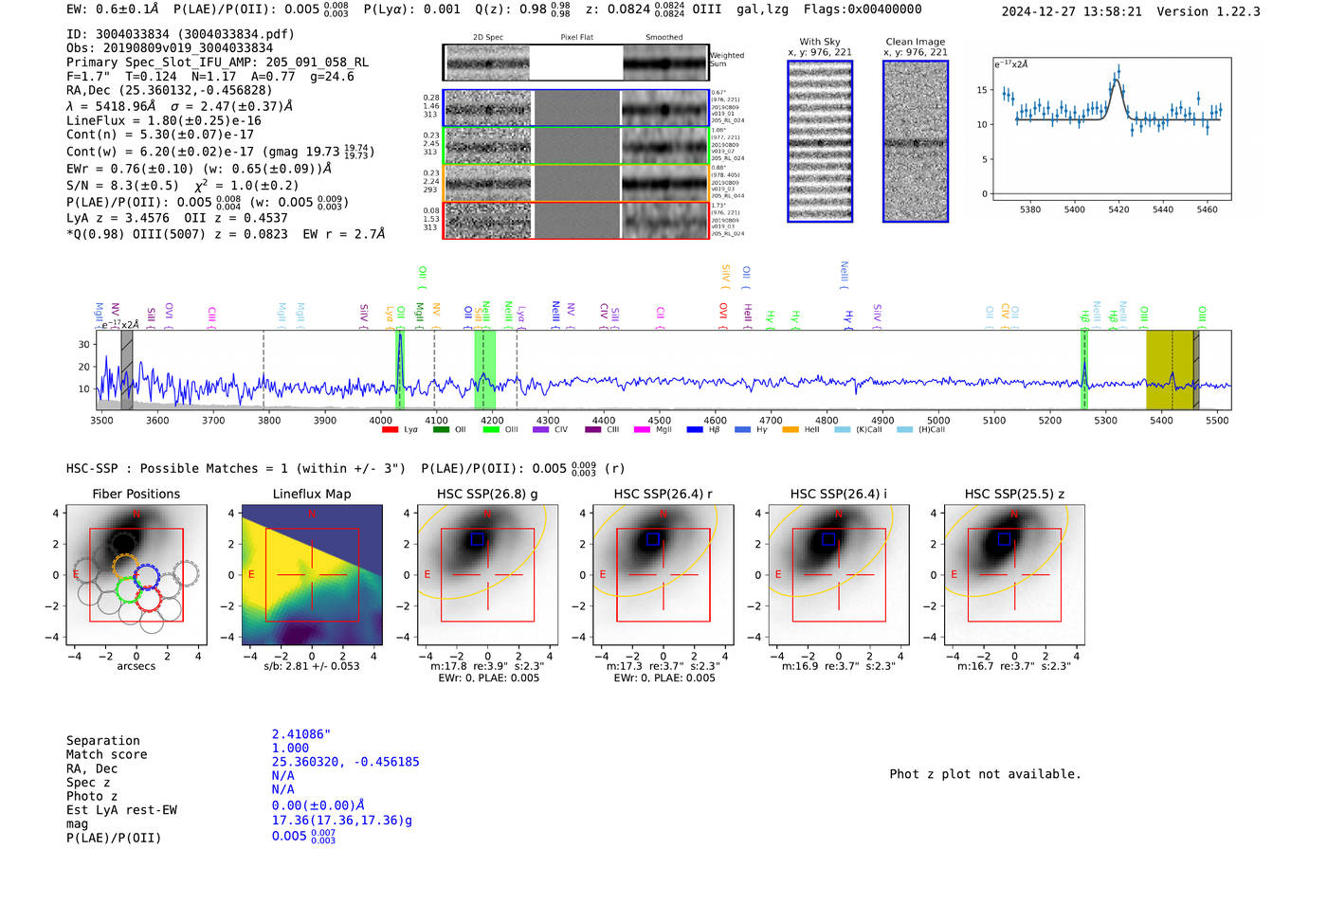Screen dimensions: 1327x903
Task: Select the CIII legend swatch
Action: [x=593, y=430]
